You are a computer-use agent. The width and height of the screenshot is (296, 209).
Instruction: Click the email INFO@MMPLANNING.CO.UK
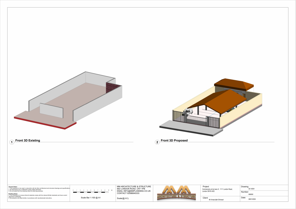(134, 191)
